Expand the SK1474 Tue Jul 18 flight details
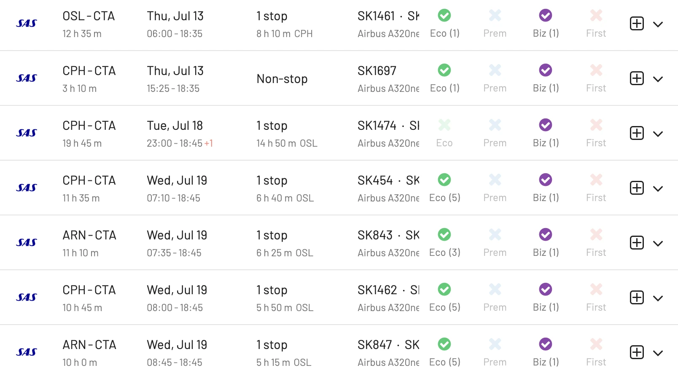Viewport: 678px width, 376px height. click(658, 134)
